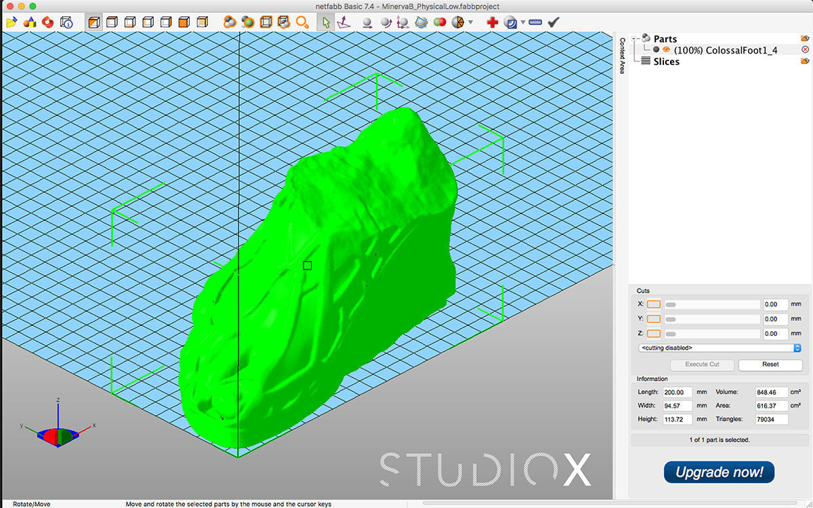Open the part information icon in toolbar
813x508 pixels.
66,22
